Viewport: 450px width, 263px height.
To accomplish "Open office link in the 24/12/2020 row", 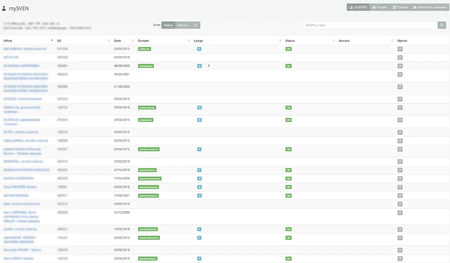I will pos(21,217).
